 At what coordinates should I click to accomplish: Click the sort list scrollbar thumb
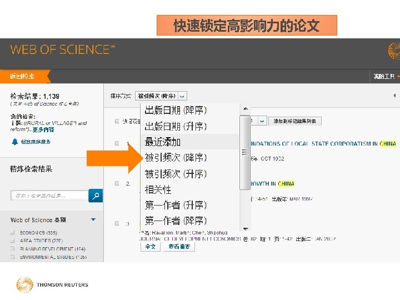(245, 153)
